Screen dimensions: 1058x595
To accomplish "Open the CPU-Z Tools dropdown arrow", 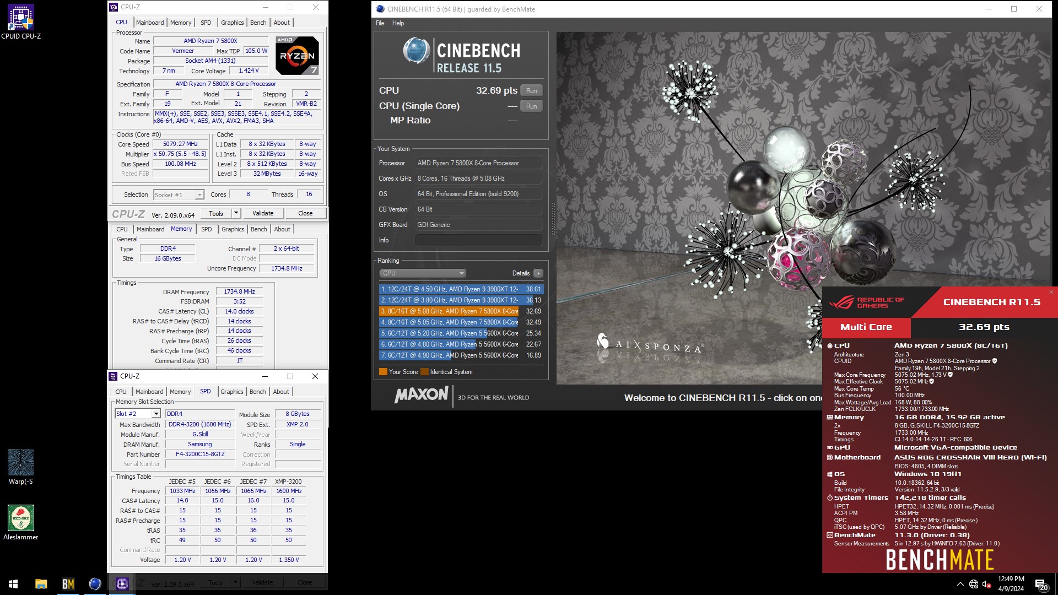I will pyautogui.click(x=236, y=213).
